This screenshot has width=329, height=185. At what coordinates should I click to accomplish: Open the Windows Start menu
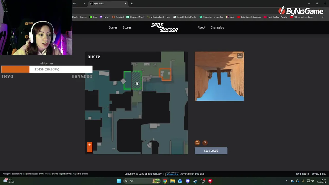(119, 181)
